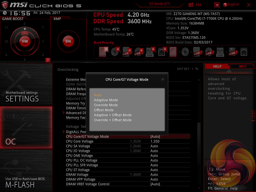Click the 16:56 system time
256x192 pixels.
tap(20, 13)
